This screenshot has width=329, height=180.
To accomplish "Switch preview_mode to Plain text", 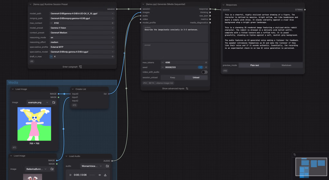I will point(254,65).
